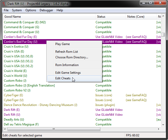The height and width of the screenshot is (140, 168).
Task: Minimize the Project64 window
Action: coord(144,3)
